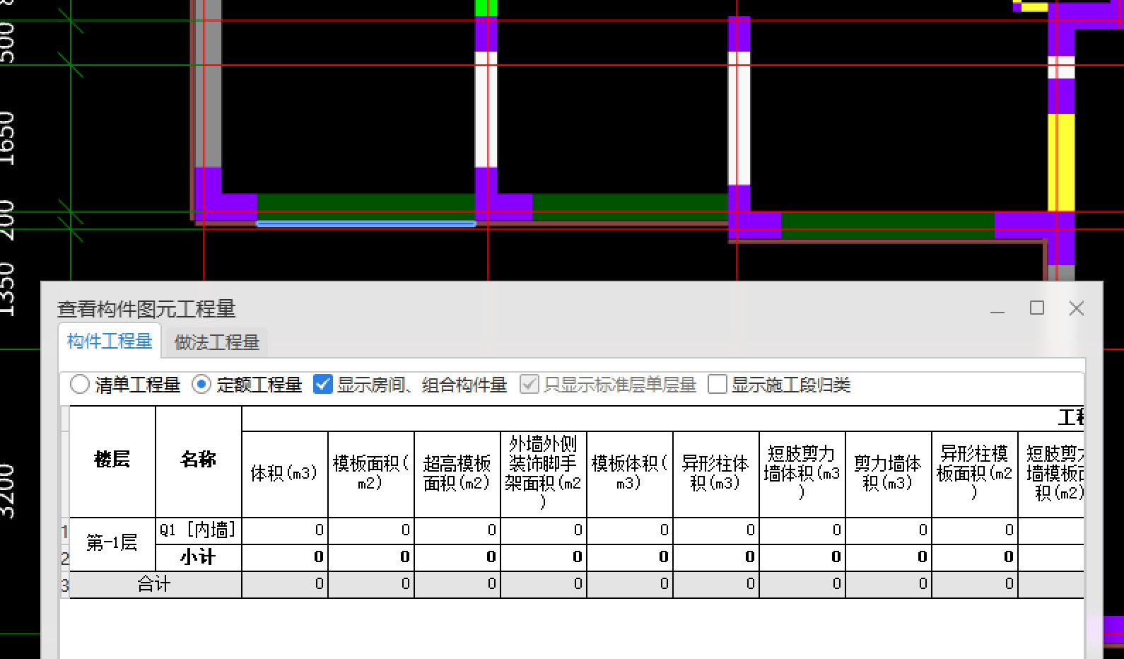The width and height of the screenshot is (1124, 659).
Task: Click the 异形柱体积(m3) column header
Action: [x=716, y=474]
